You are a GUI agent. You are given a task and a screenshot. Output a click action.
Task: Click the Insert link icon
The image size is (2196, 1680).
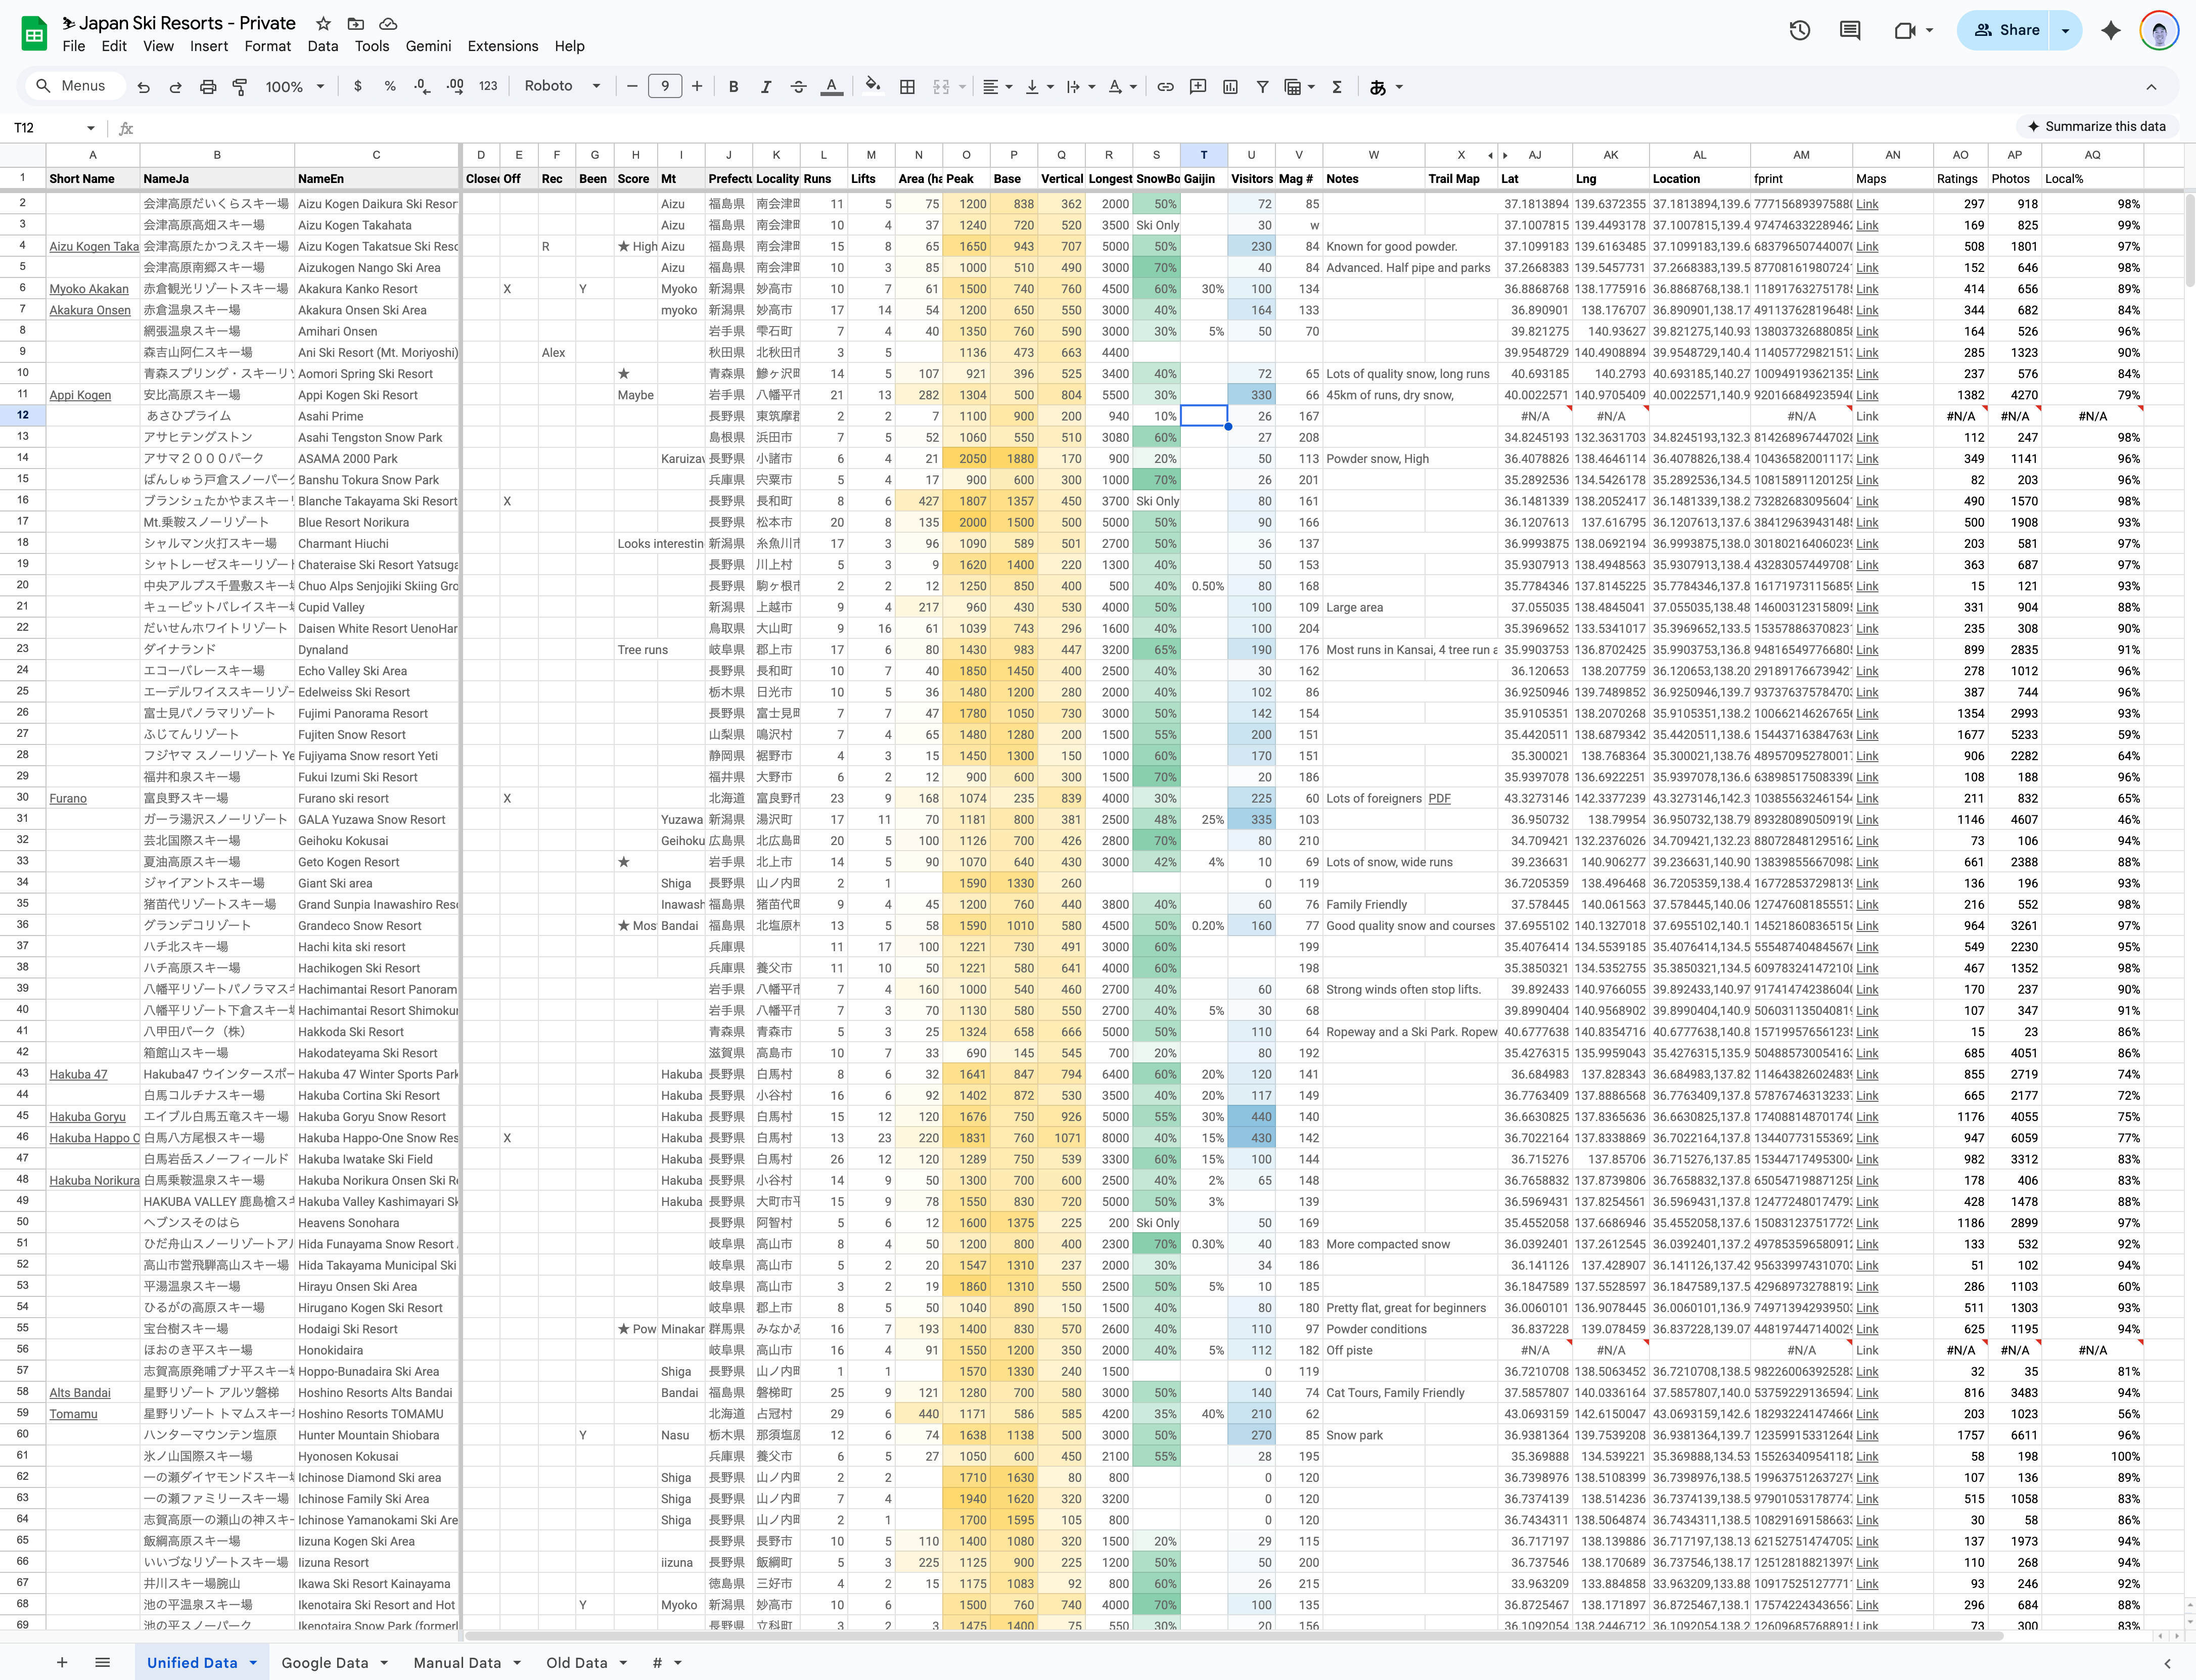click(x=1165, y=87)
